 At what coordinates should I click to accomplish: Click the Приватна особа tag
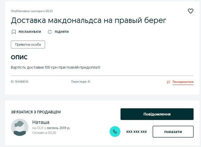[x=28, y=44]
